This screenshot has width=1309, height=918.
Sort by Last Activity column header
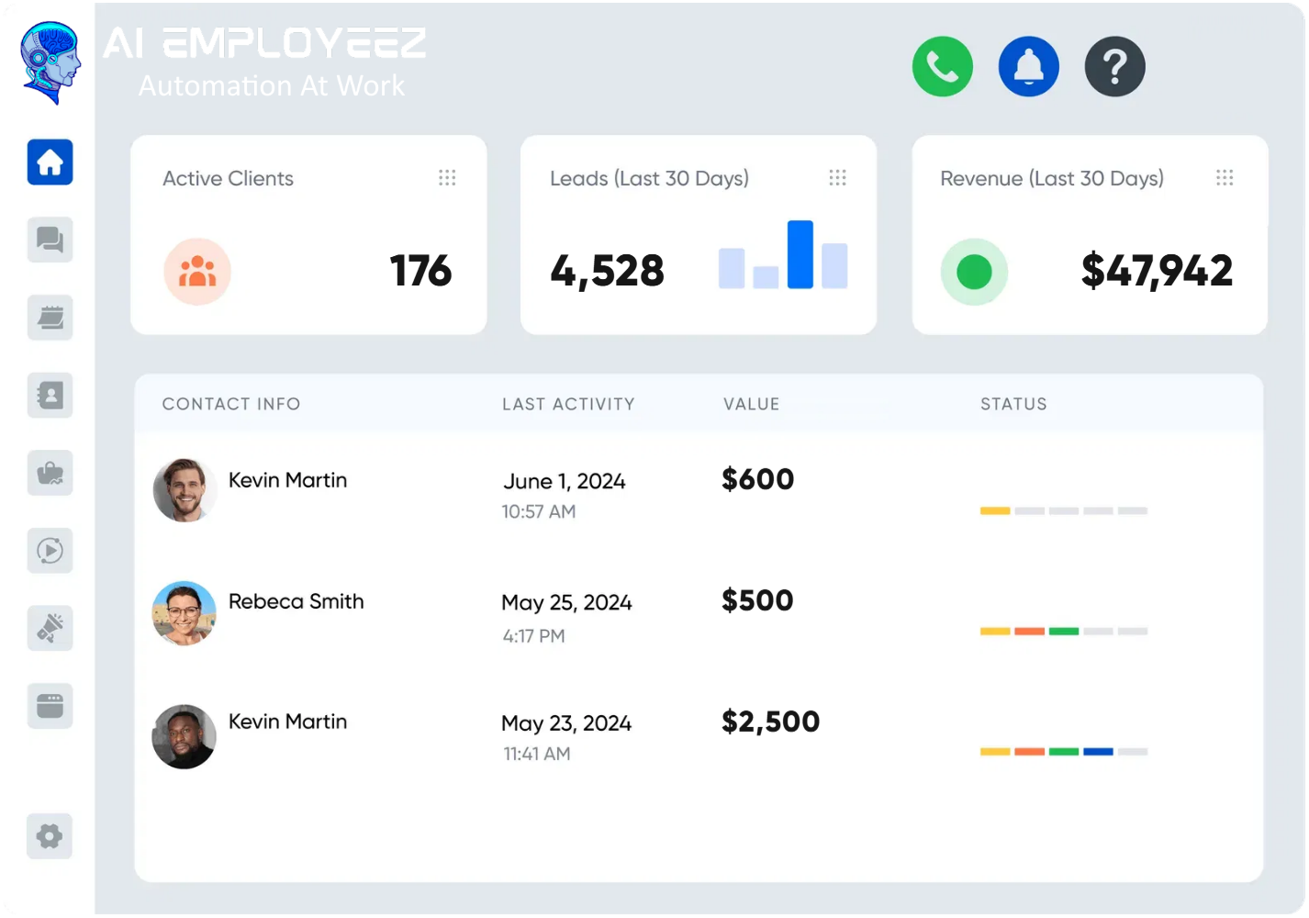pos(568,404)
